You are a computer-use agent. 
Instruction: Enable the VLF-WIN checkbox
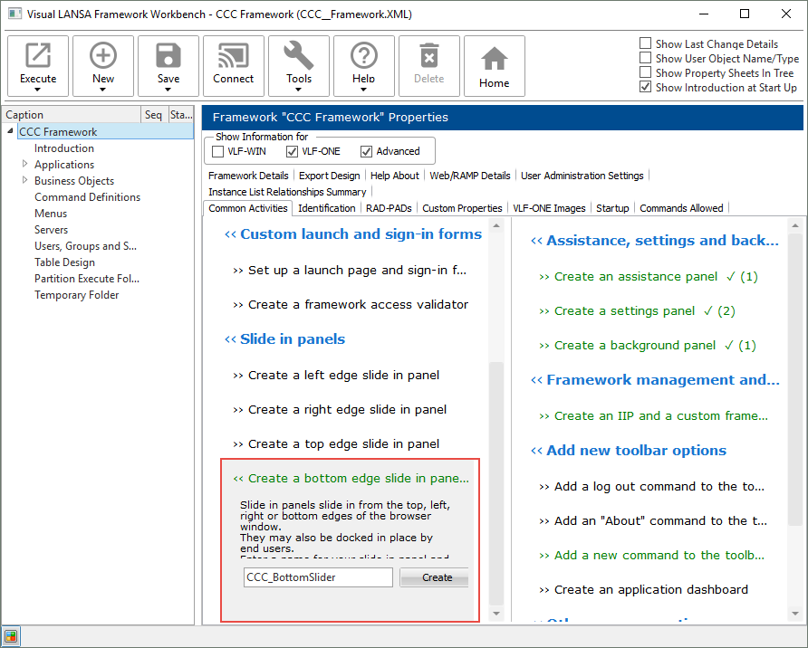point(218,151)
